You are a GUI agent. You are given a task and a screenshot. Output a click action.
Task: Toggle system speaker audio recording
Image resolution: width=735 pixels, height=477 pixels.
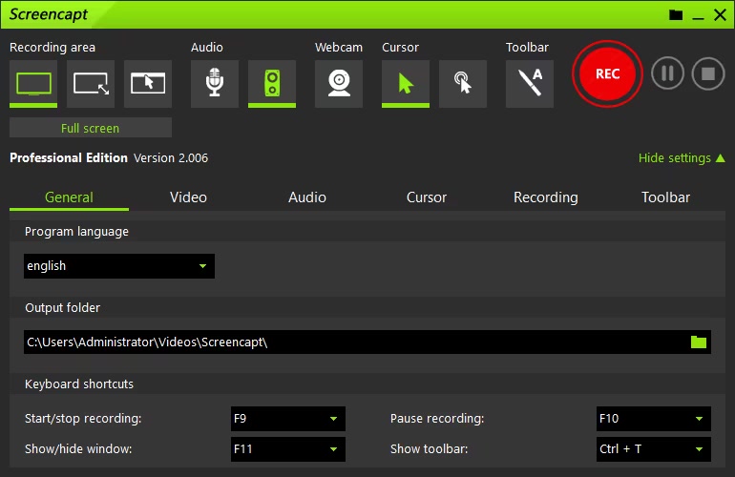(272, 83)
